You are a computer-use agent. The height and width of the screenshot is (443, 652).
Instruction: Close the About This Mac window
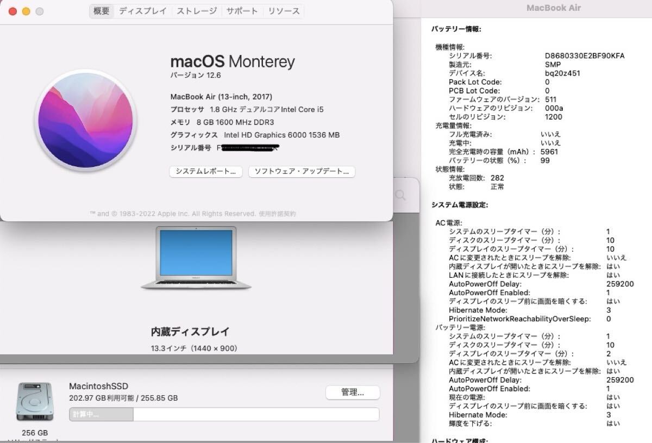point(12,11)
